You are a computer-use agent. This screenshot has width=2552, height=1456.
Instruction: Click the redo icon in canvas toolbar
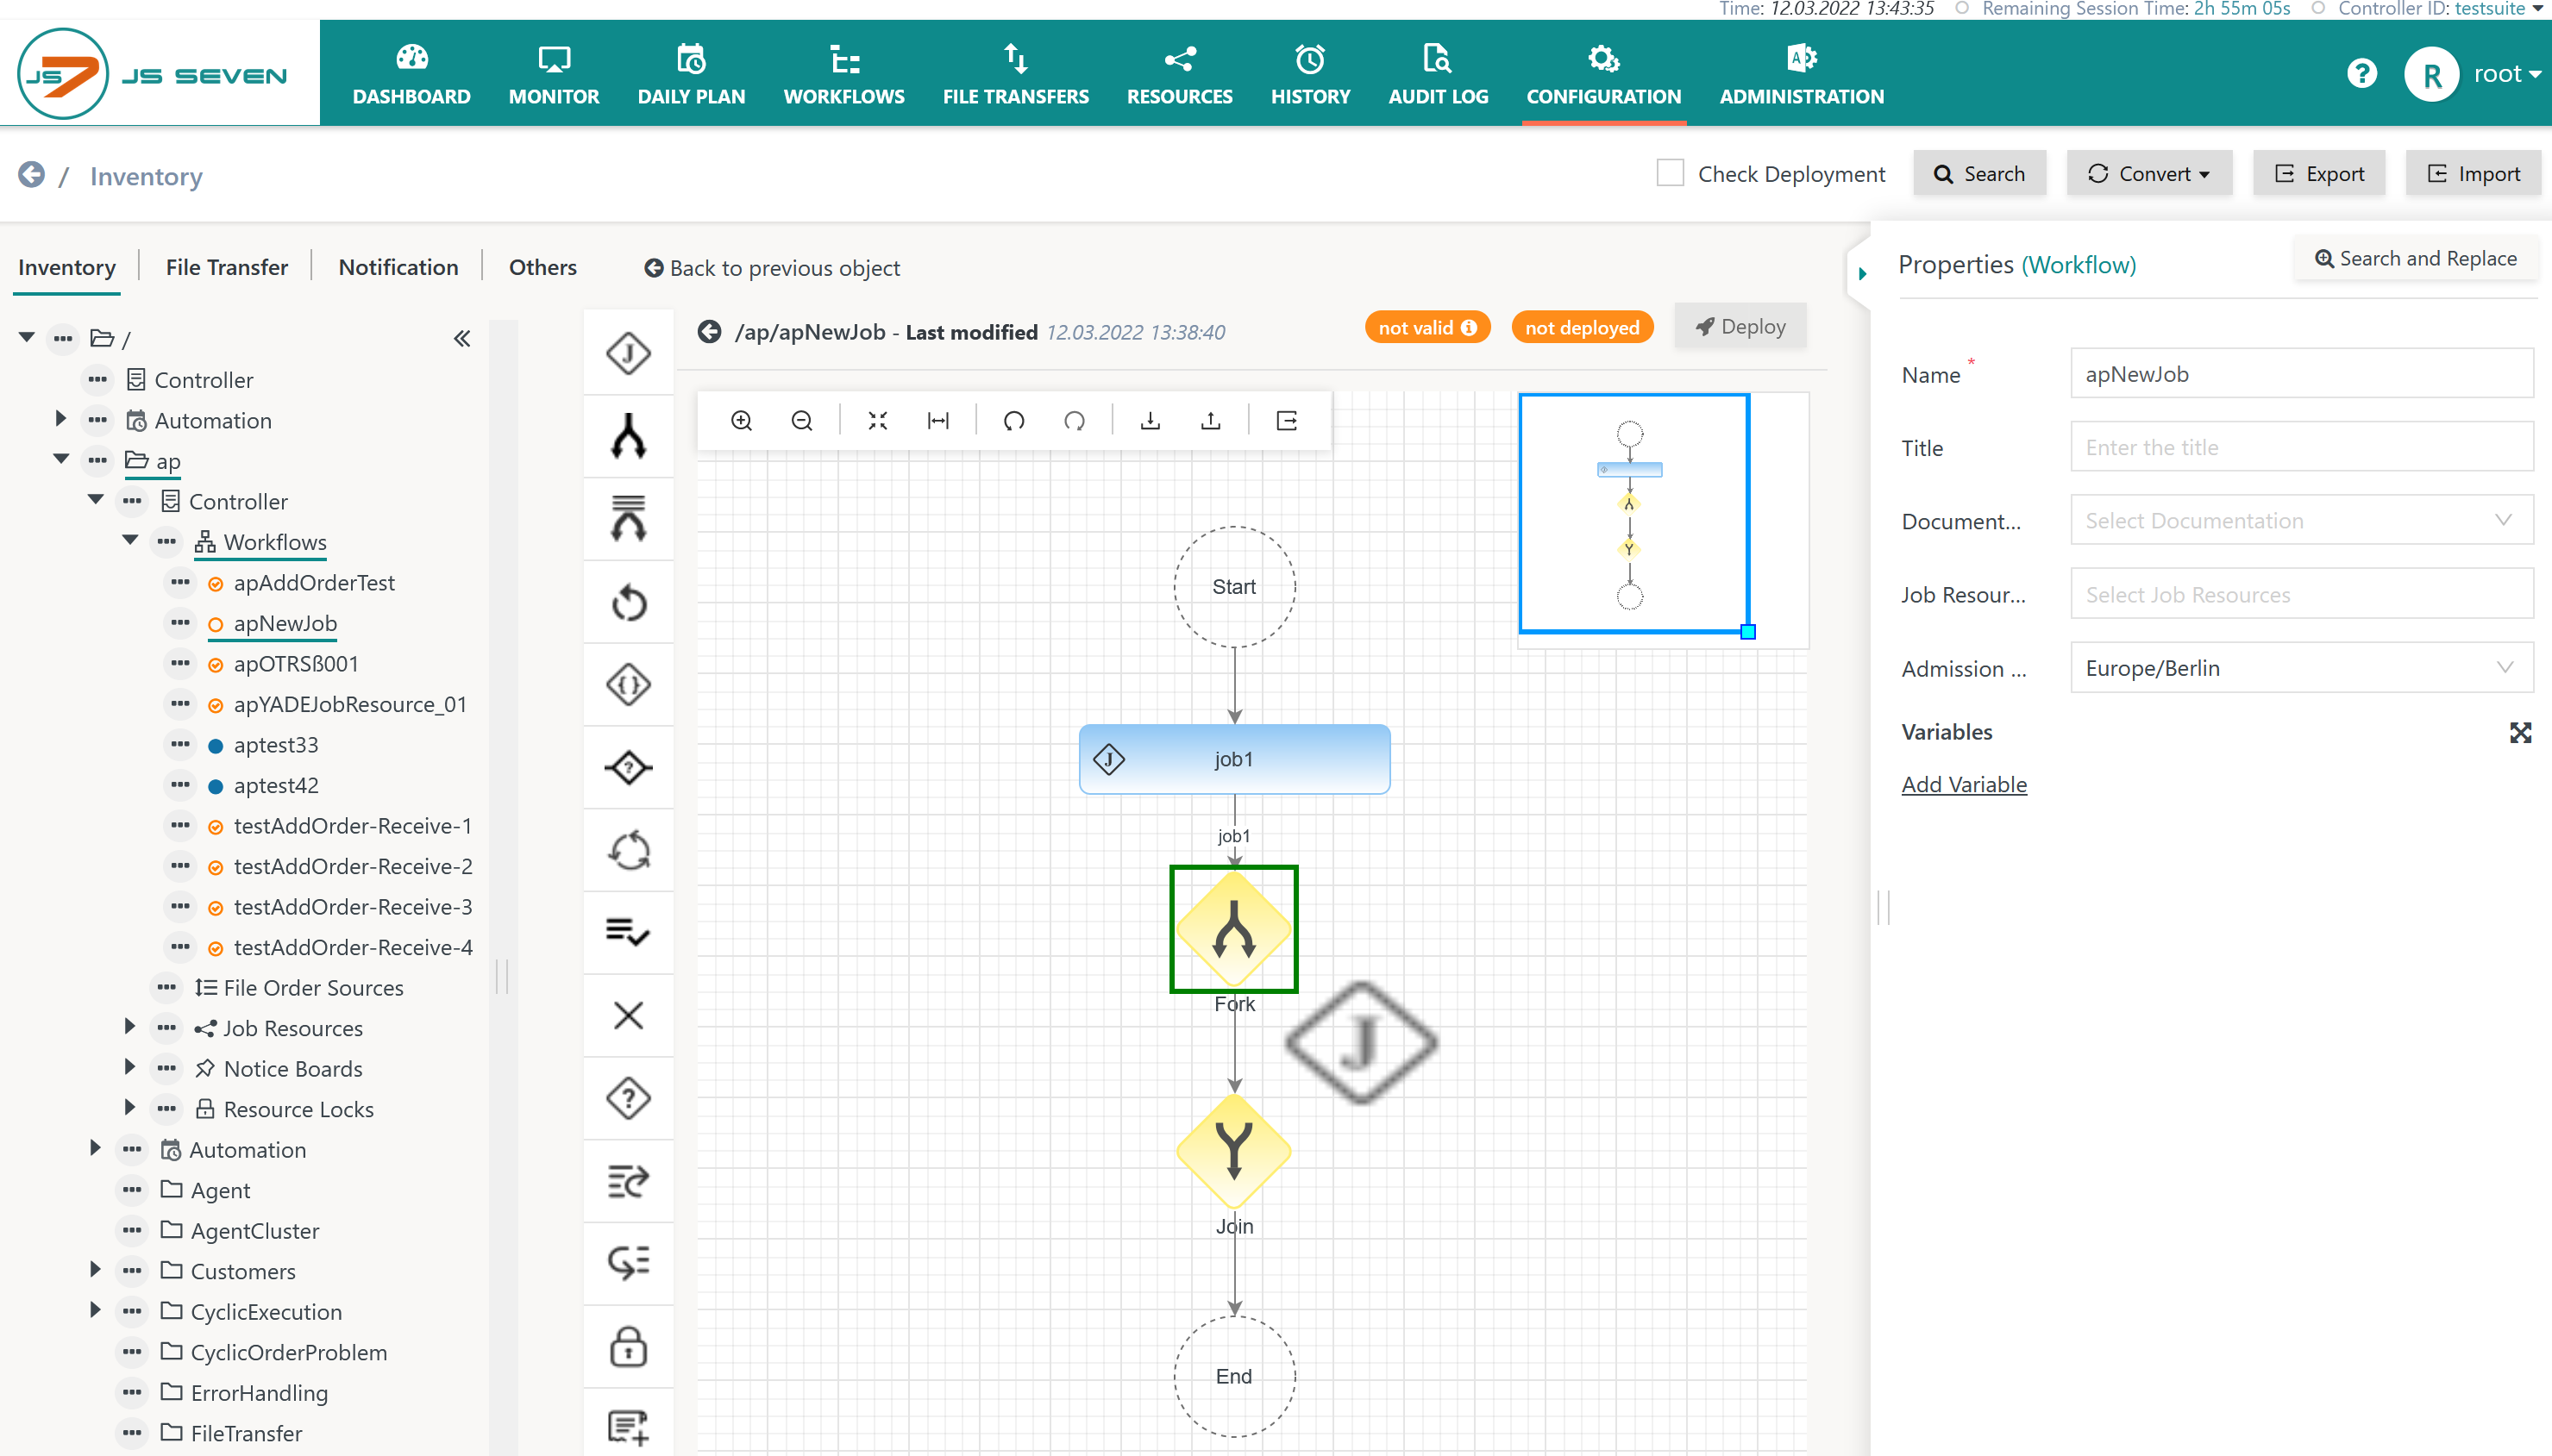point(1075,421)
